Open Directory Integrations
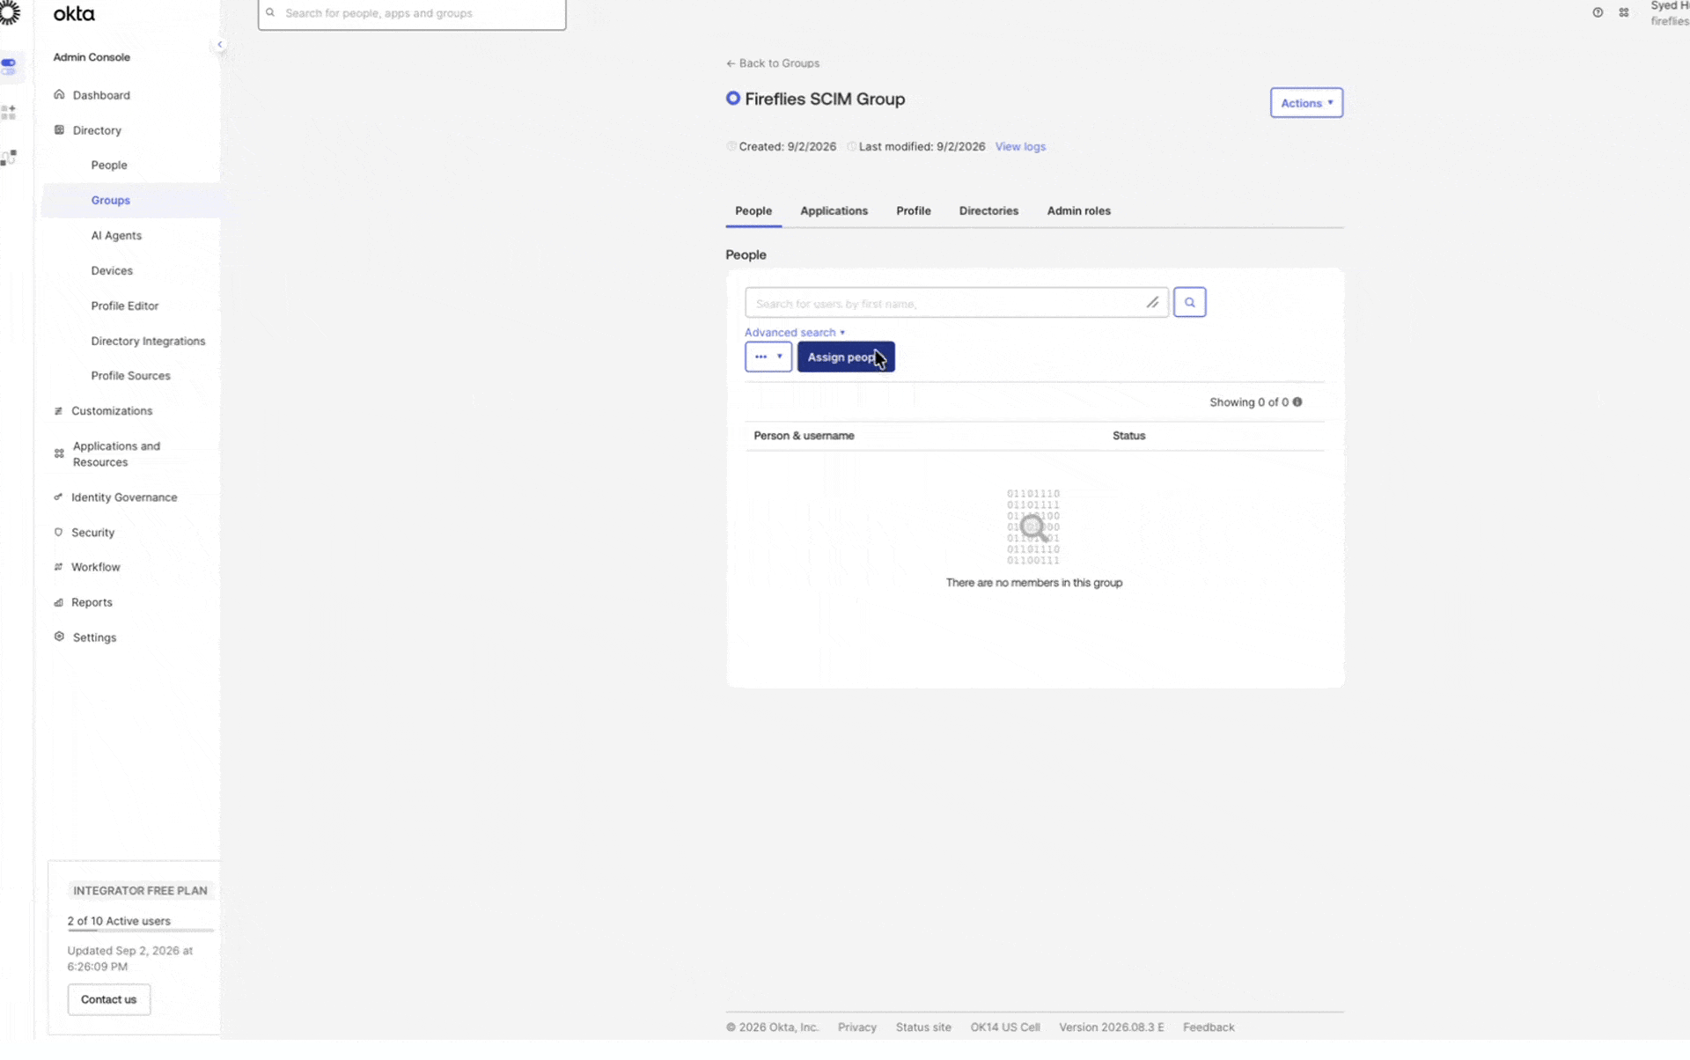Image resolution: width=1690 pixels, height=1060 pixels. pos(148,342)
